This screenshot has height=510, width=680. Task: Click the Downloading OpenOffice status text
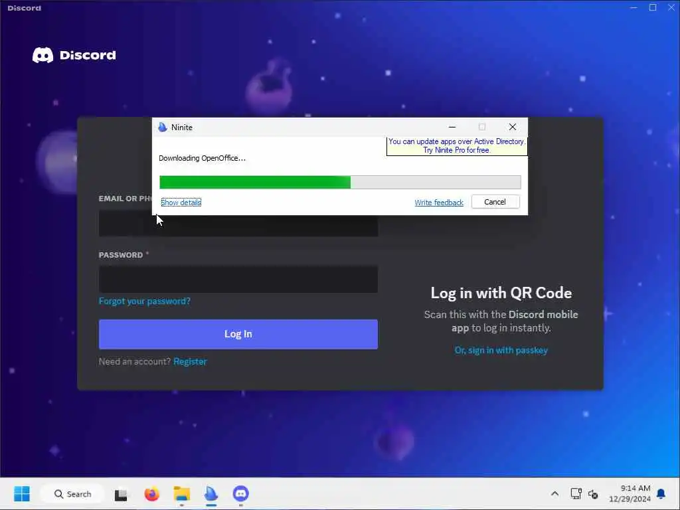click(202, 158)
